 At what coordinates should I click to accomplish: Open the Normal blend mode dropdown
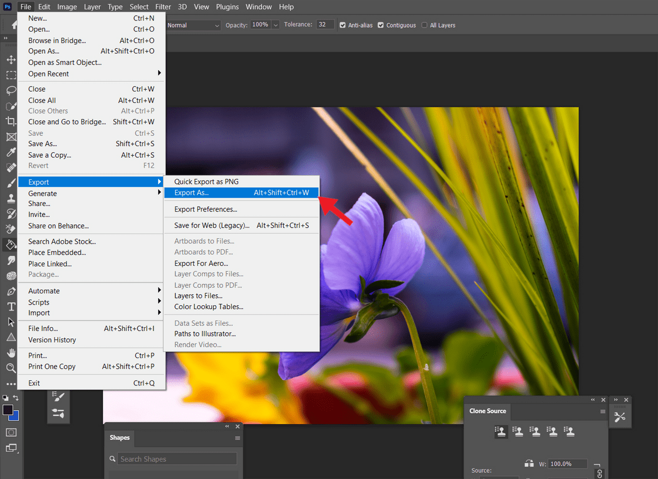click(x=193, y=25)
